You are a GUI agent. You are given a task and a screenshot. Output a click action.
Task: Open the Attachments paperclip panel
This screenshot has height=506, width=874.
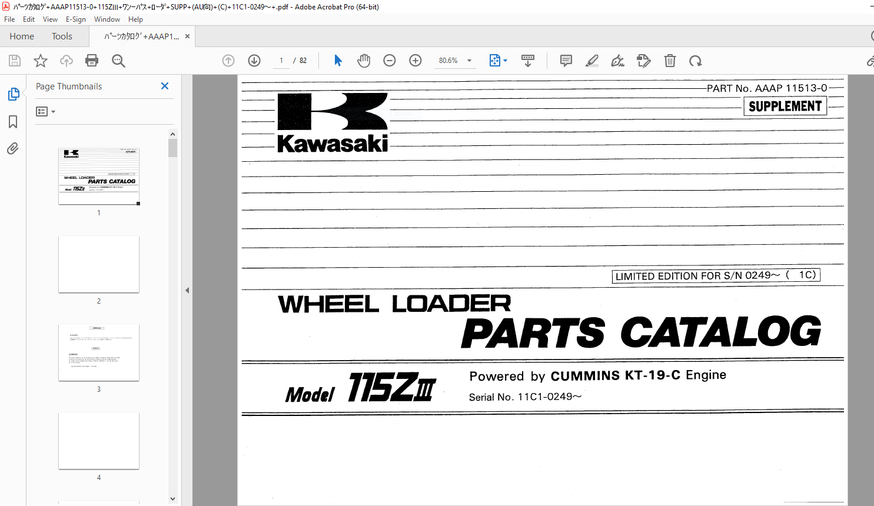click(13, 148)
